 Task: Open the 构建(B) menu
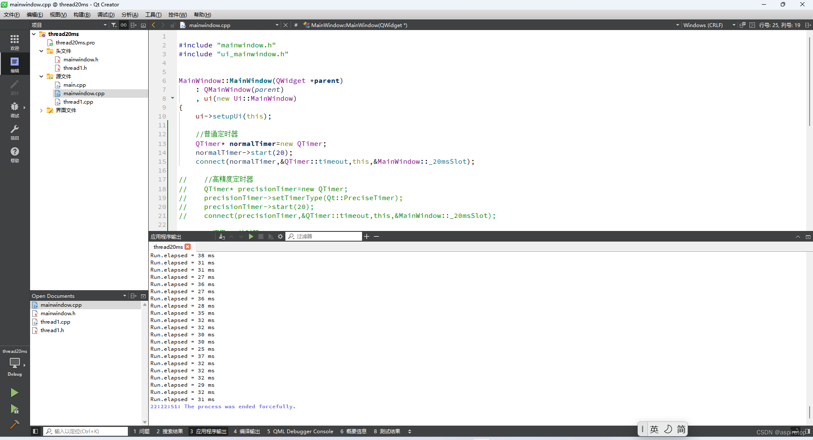pos(82,15)
